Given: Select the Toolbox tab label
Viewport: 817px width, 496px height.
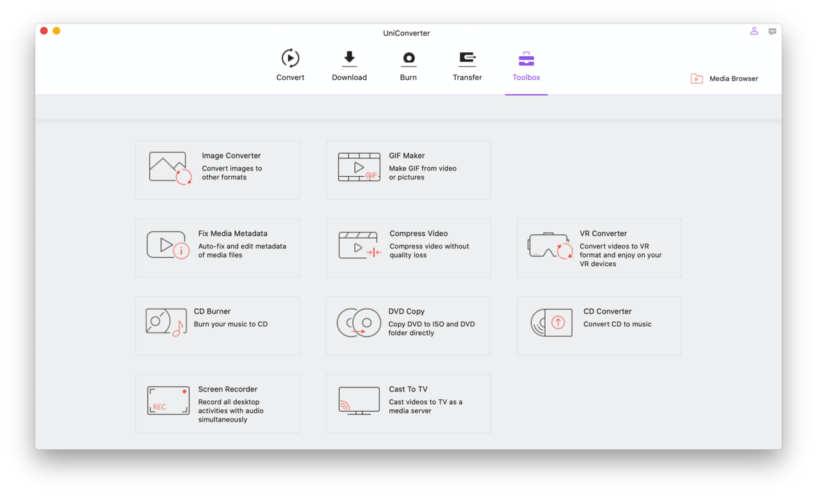Looking at the screenshot, I should pyautogui.click(x=527, y=77).
